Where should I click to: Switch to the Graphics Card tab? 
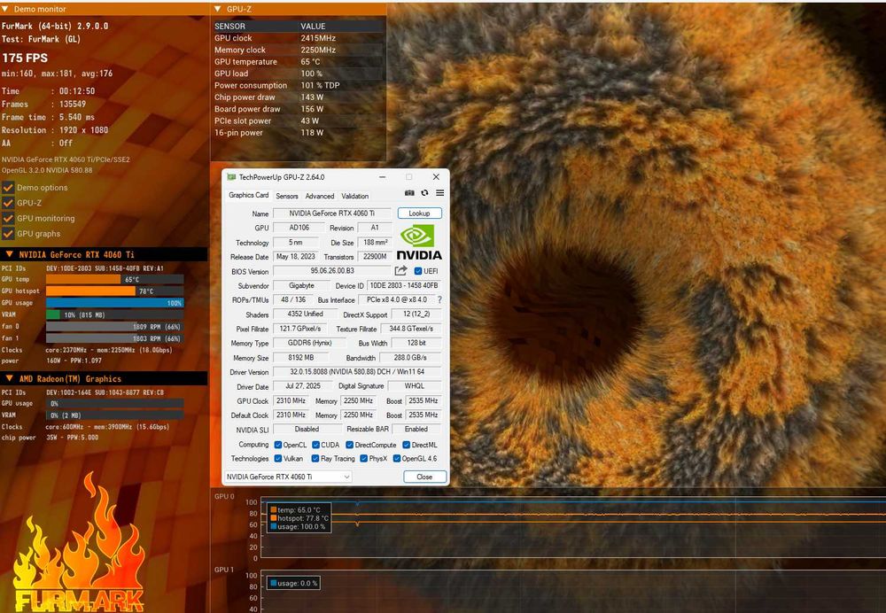pos(249,196)
